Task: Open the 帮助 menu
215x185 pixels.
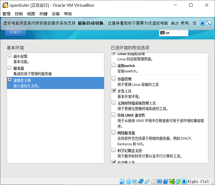Action: [68, 14]
